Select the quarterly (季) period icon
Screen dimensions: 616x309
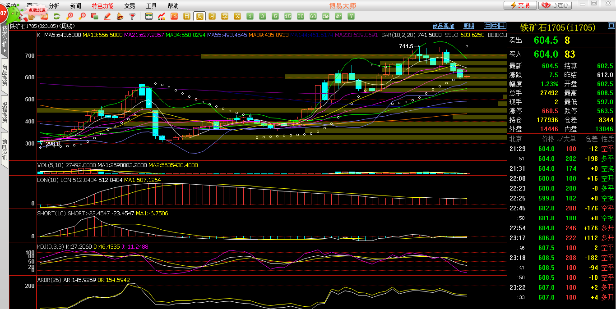click(225, 16)
